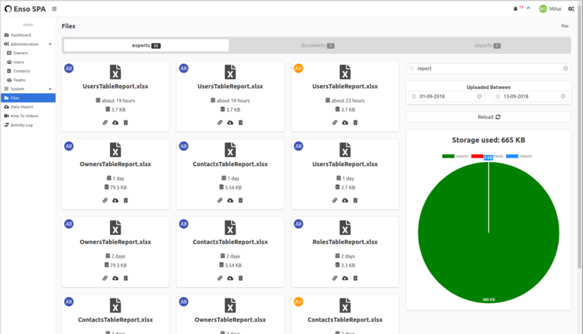This screenshot has width=583, height=334.
Task: Delete UsersTableReport from 1 day ago
Action: tap(355, 200)
